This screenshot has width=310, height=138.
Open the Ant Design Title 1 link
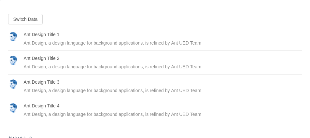click(41, 34)
